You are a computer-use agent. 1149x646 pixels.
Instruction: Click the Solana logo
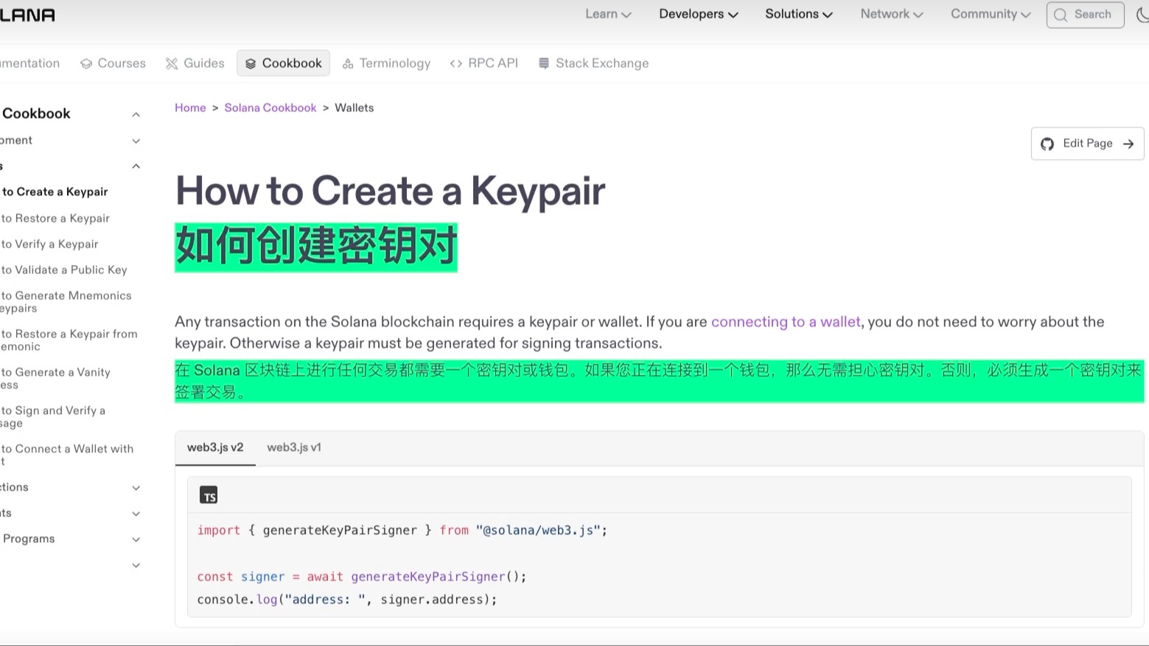[x=27, y=15]
